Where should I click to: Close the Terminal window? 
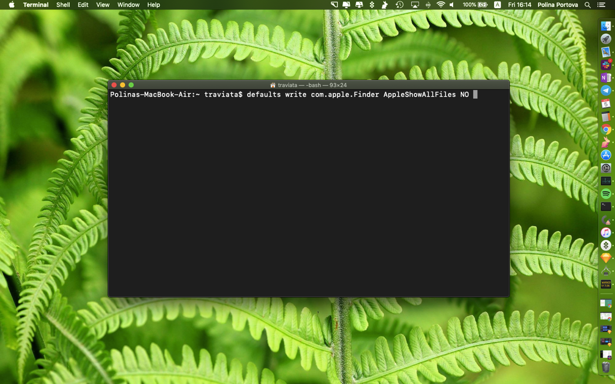(x=114, y=85)
